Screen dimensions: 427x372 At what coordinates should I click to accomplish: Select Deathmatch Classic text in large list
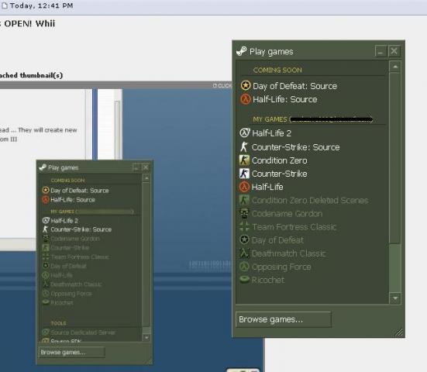[288, 253]
